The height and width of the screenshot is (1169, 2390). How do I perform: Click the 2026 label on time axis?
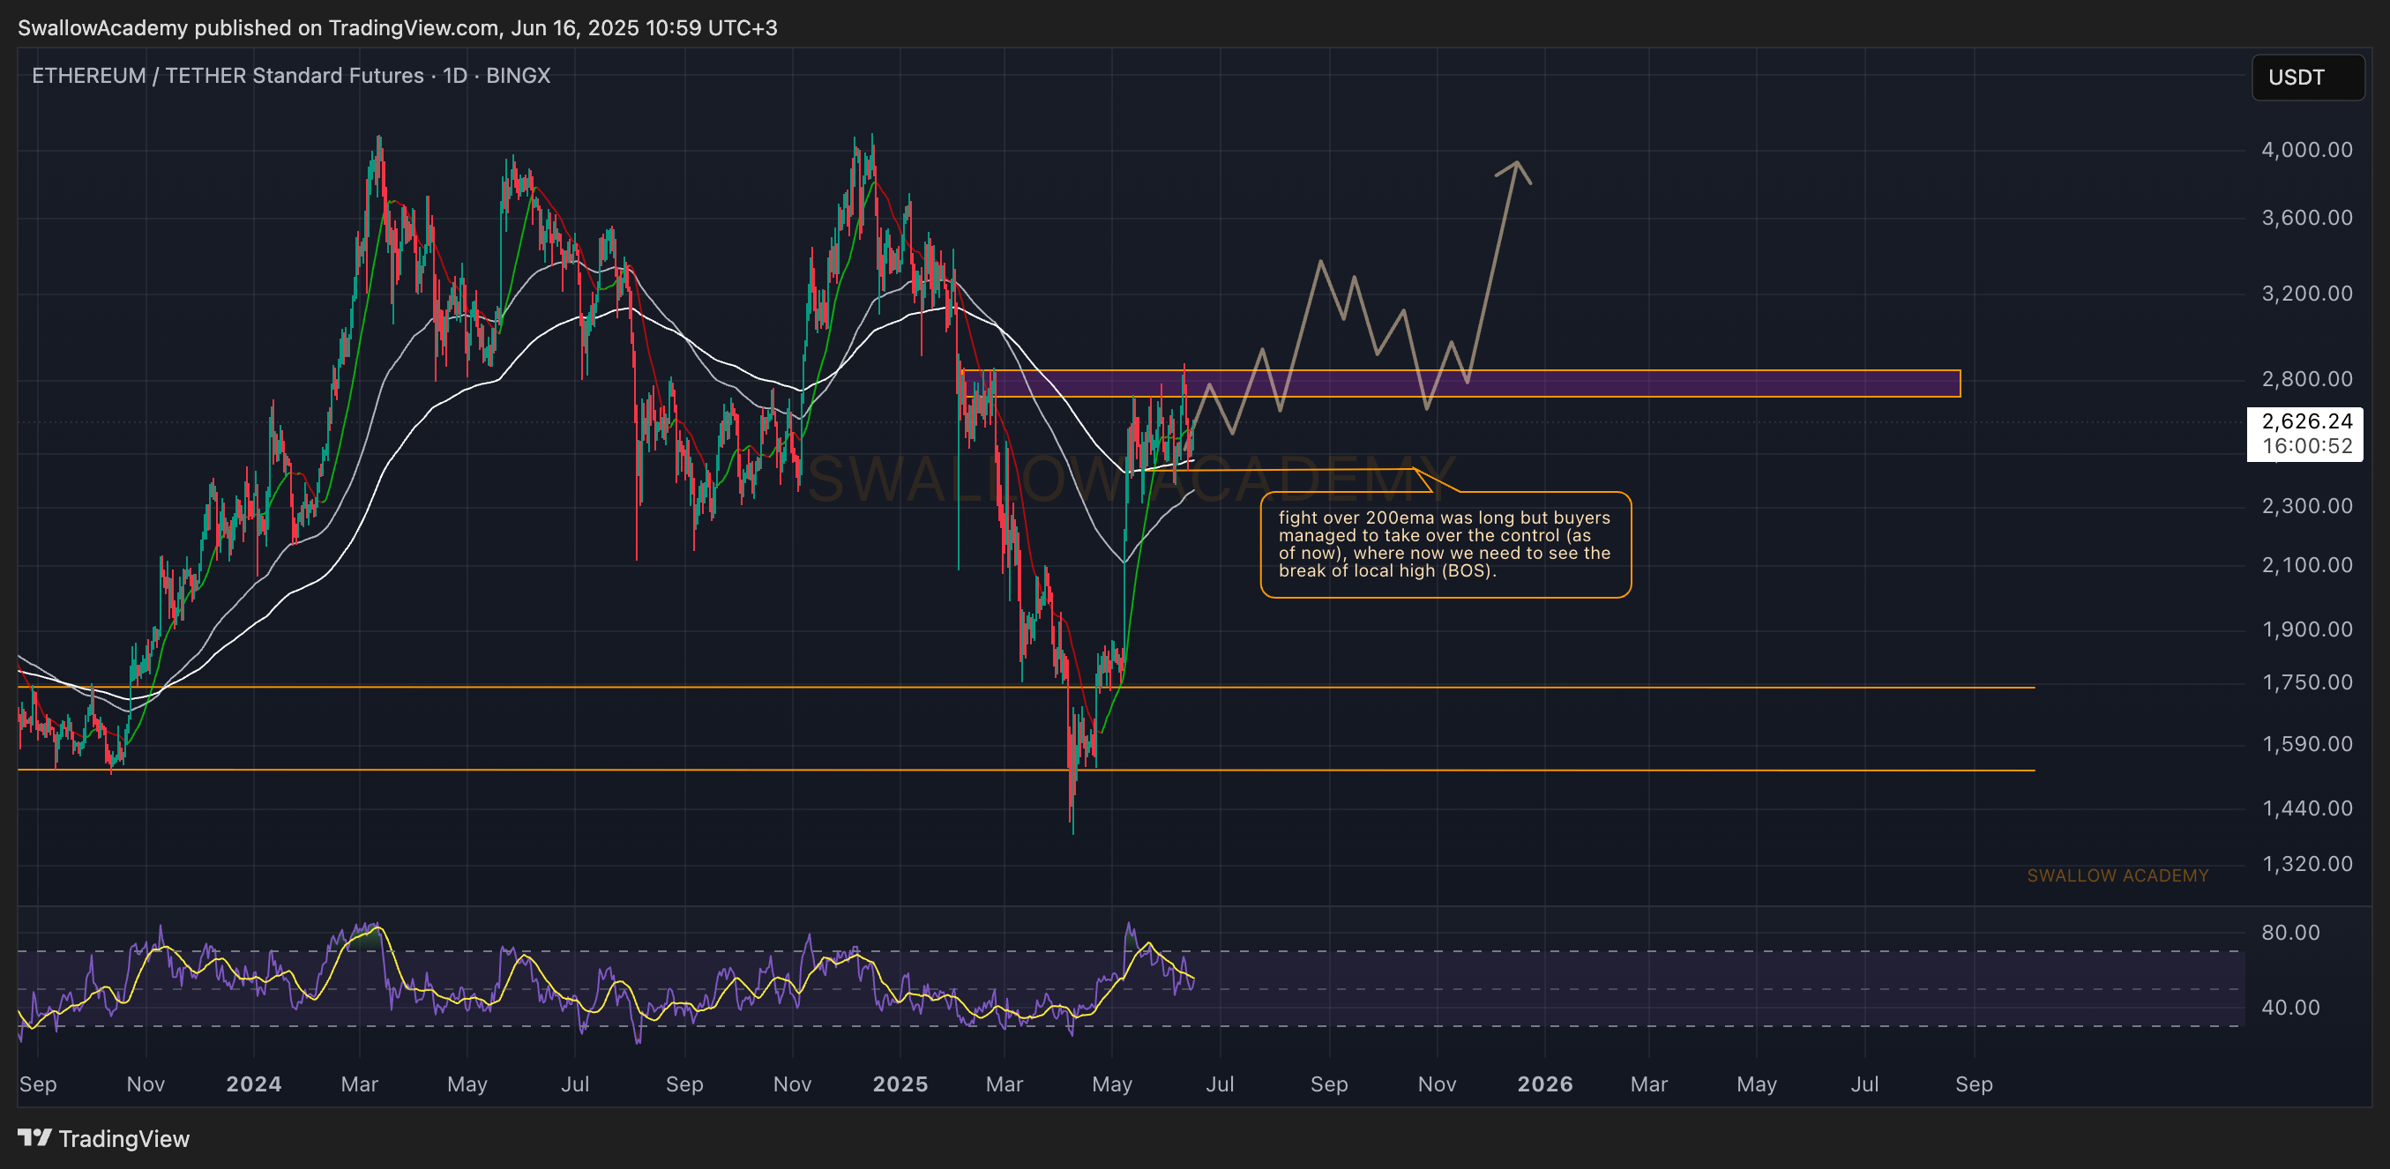1545,1083
